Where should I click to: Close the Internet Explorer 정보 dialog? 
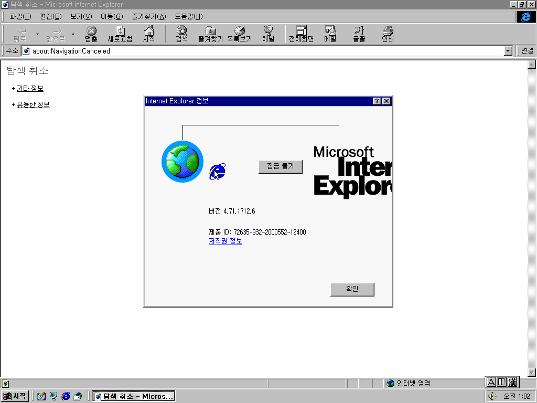tap(386, 101)
